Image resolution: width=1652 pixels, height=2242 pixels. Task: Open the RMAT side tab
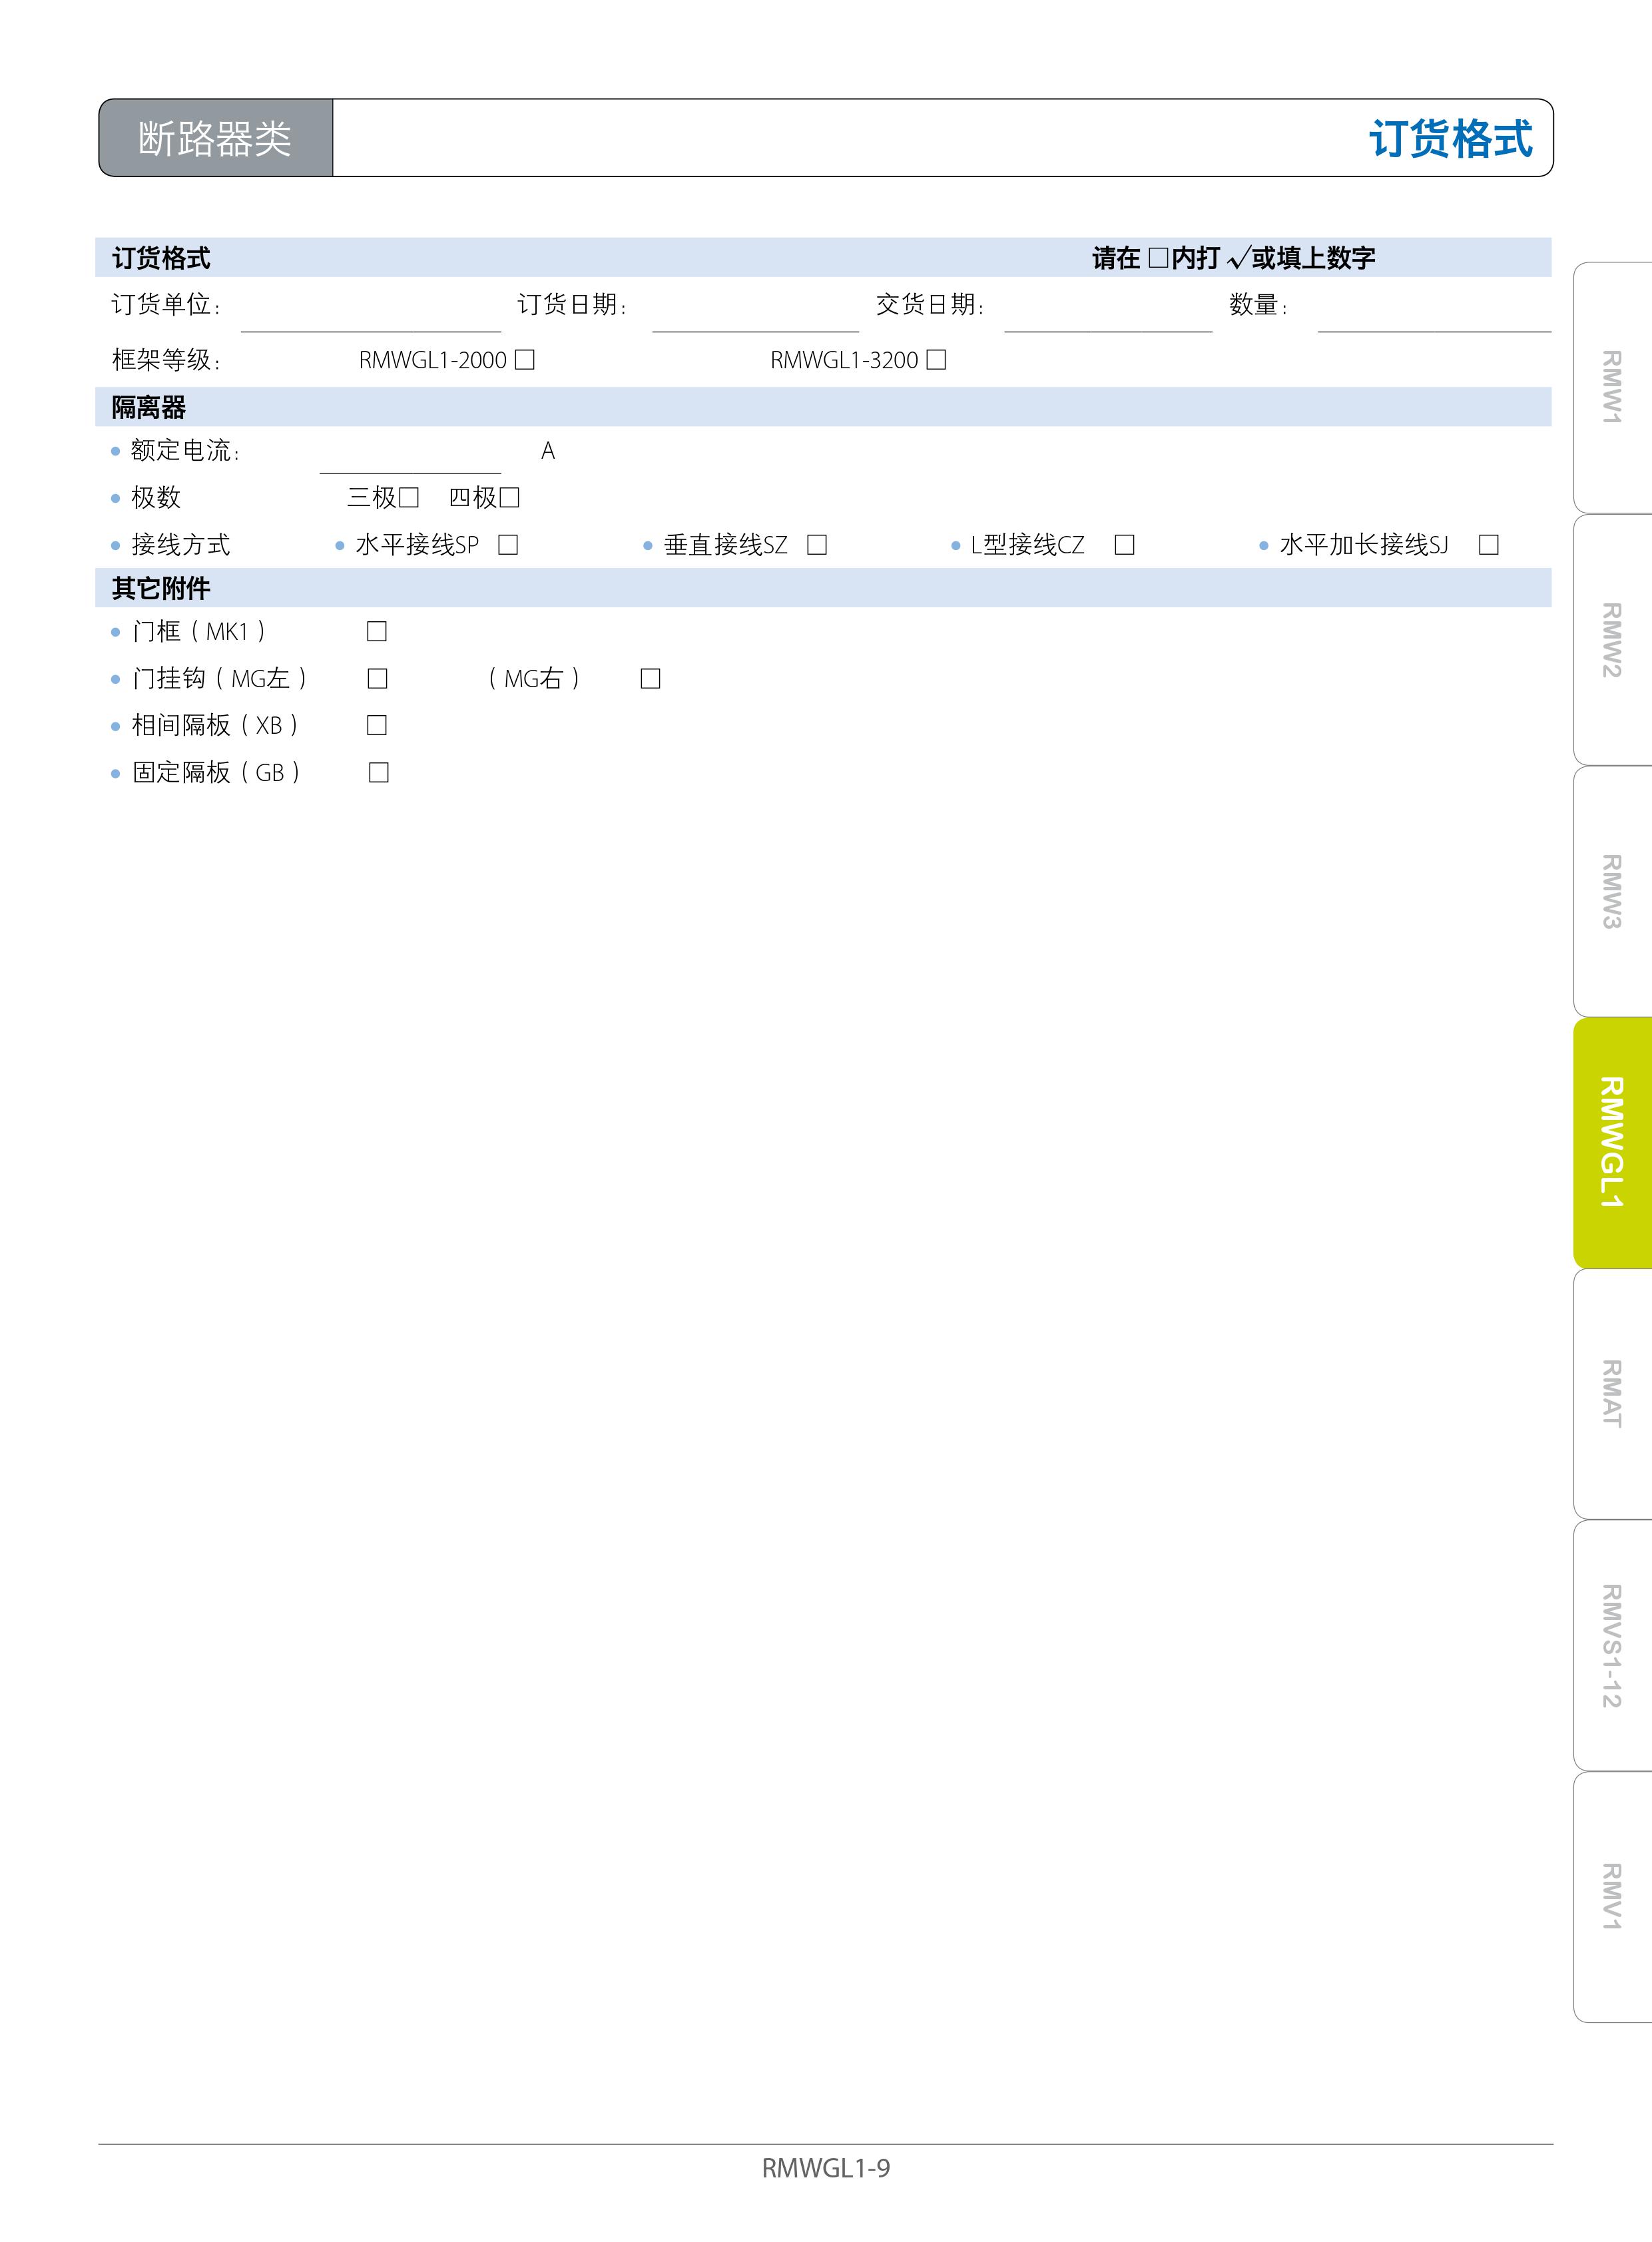pos(1611,1393)
